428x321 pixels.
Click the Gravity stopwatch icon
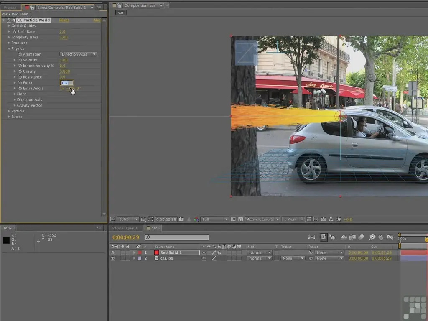(20, 71)
